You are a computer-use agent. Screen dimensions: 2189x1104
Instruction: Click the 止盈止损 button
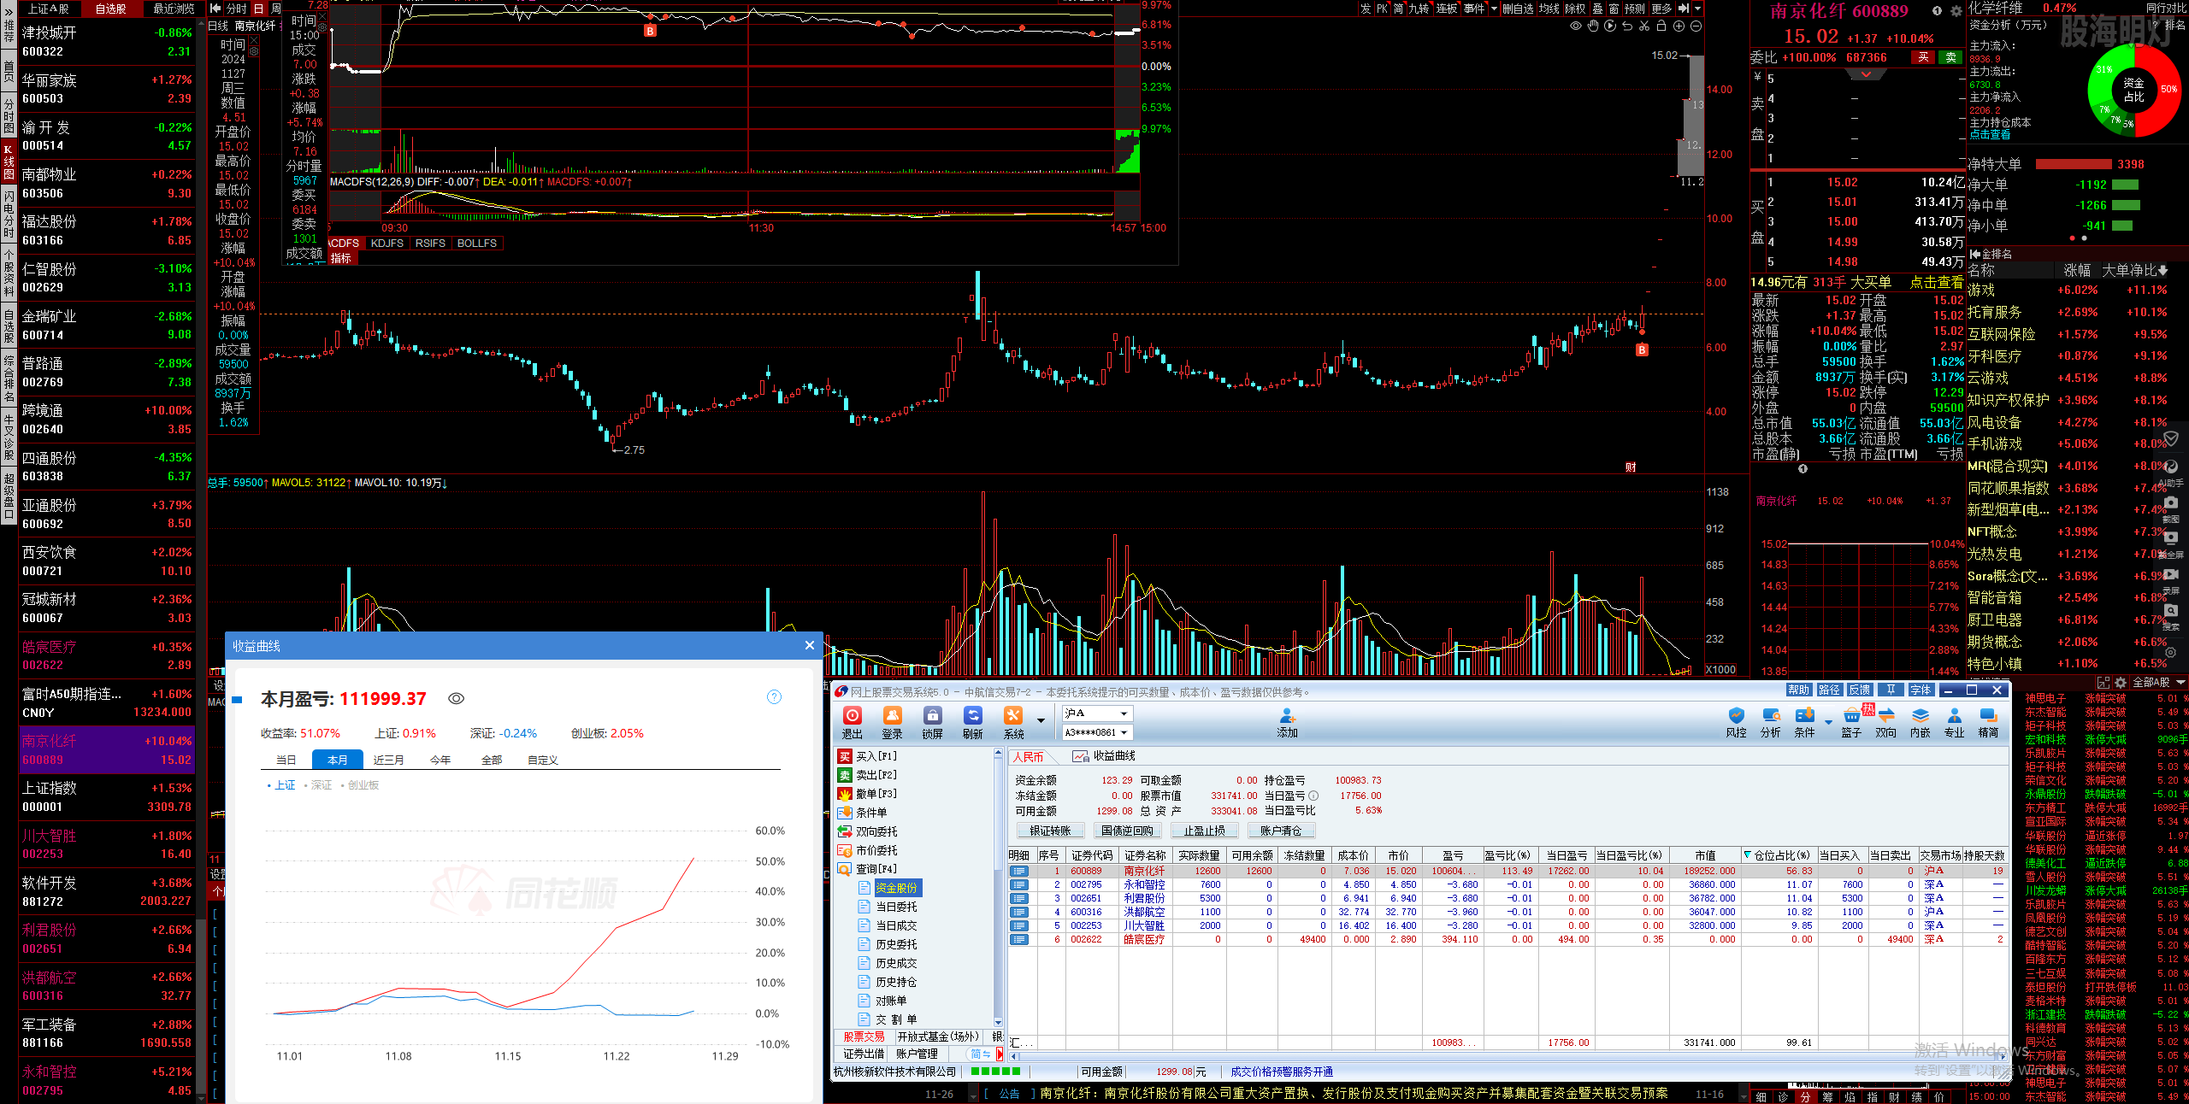point(1204,831)
